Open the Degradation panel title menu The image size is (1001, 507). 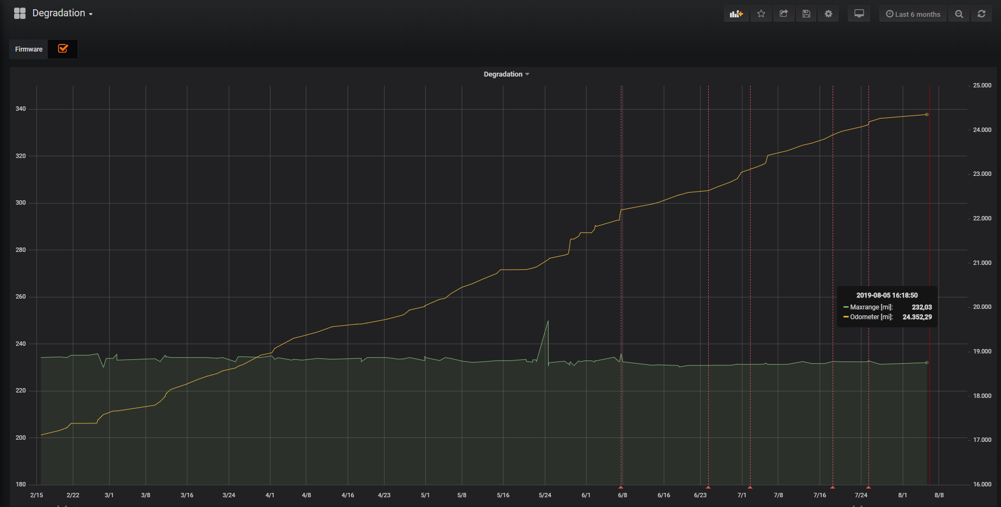tap(506, 74)
